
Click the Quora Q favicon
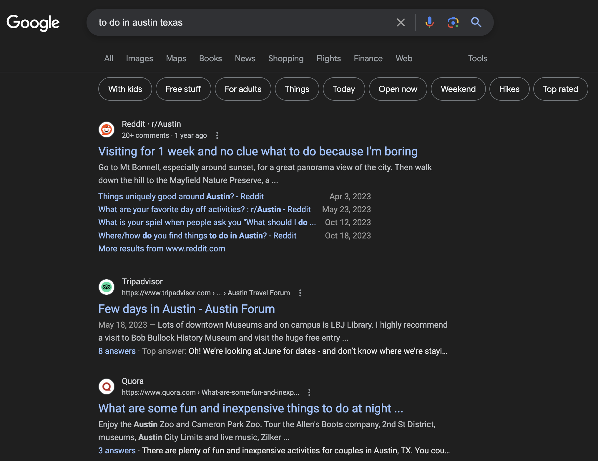click(107, 387)
